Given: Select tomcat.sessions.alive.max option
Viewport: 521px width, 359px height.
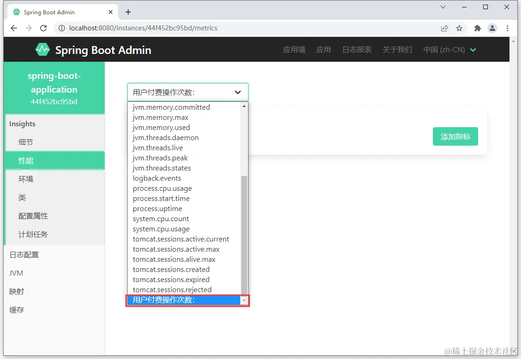Looking at the screenshot, I should click(x=184, y=259).
